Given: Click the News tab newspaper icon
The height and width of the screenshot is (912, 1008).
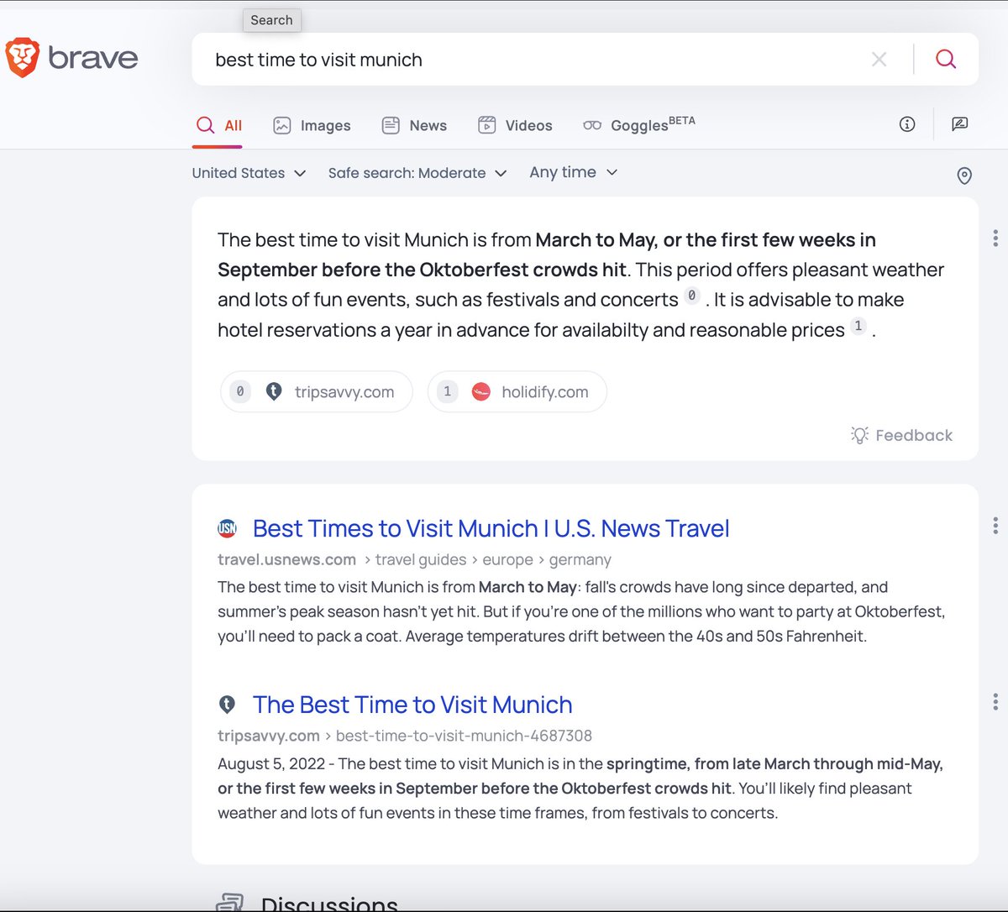Looking at the screenshot, I should click(391, 125).
